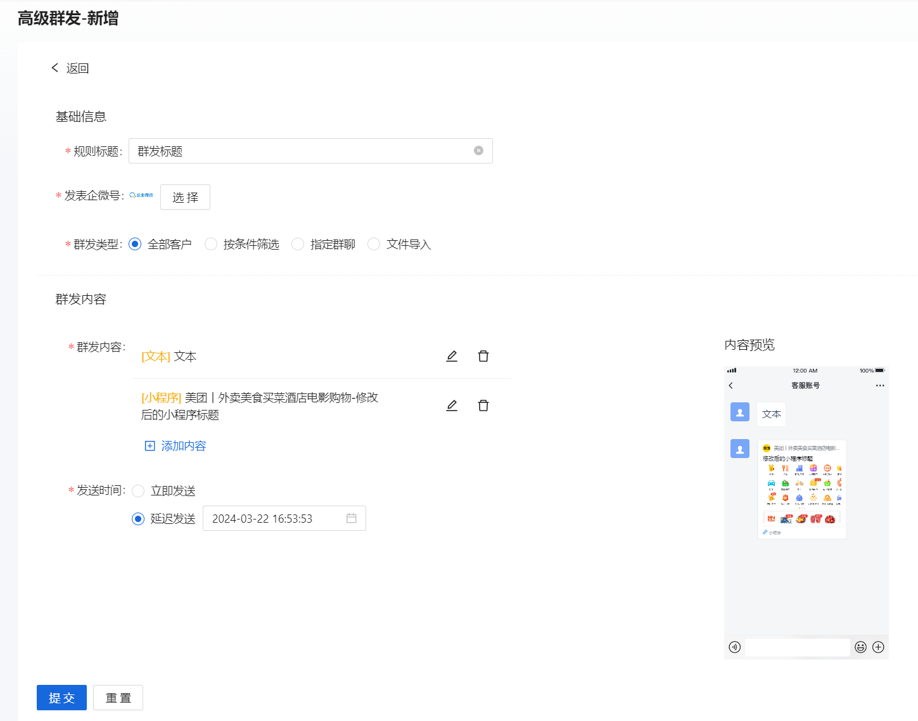Click the 内容预览 heading
The height and width of the screenshot is (721, 918).
click(749, 345)
